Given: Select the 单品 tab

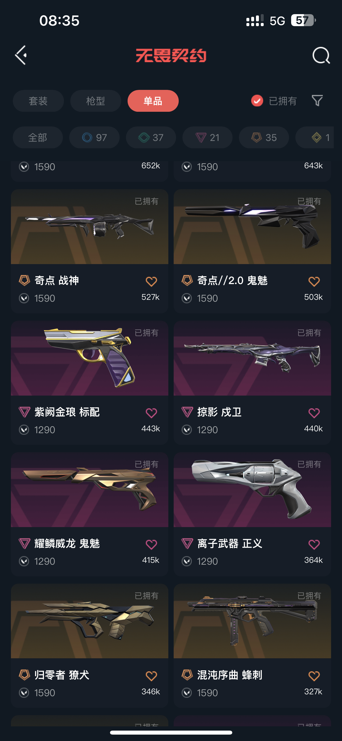Looking at the screenshot, I should click(x=153, y=101).
